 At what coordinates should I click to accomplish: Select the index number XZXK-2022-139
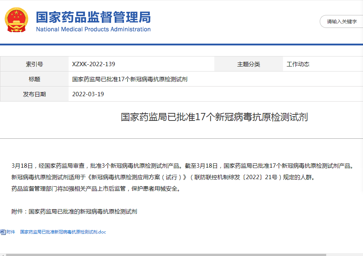(x=94, y=64)
